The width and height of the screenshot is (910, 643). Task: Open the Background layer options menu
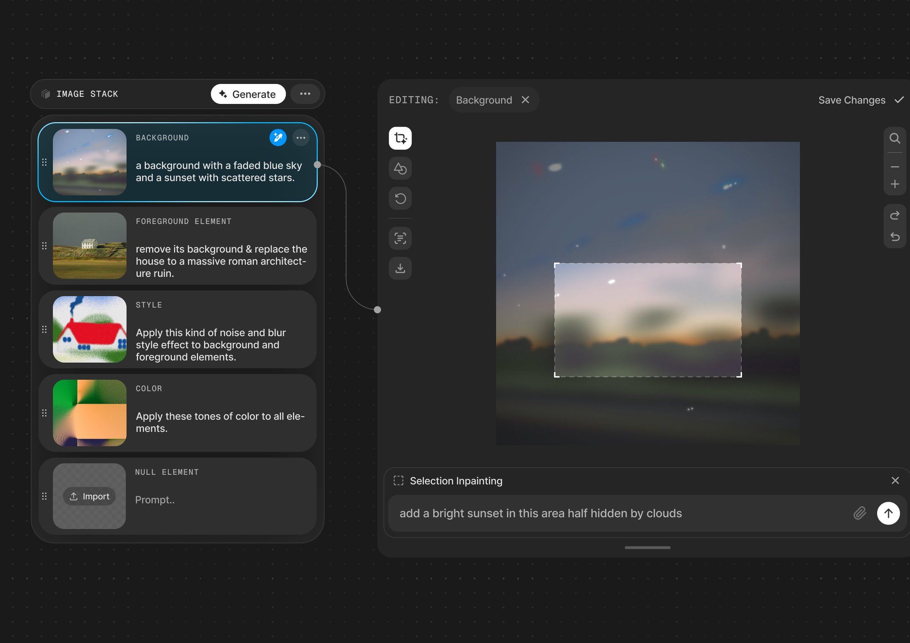[x=301, y=138]
